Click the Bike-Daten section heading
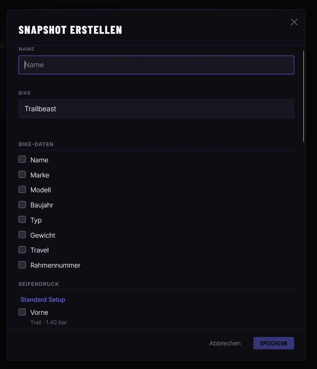The image size is (317, 369). (36, 144)
